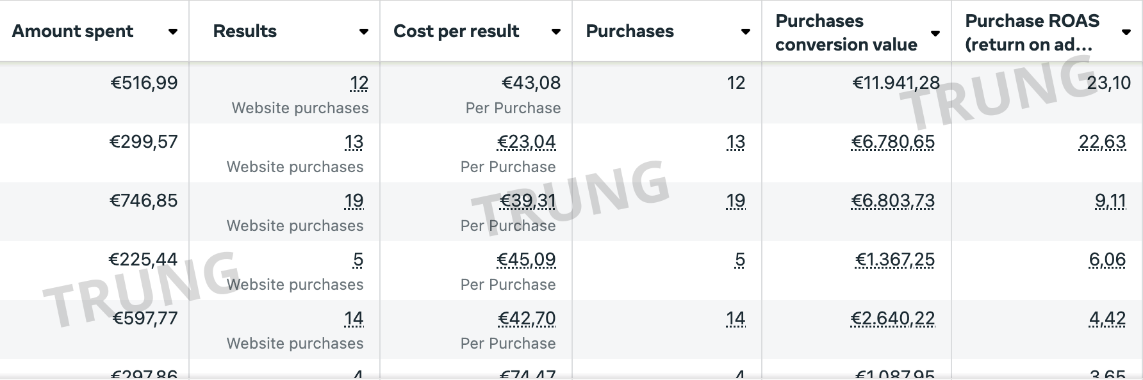Image resolution: width=1143 pixels, height=380 pixels.
Task: Click the €23,04 cost per result
Action: coord(526,142)
